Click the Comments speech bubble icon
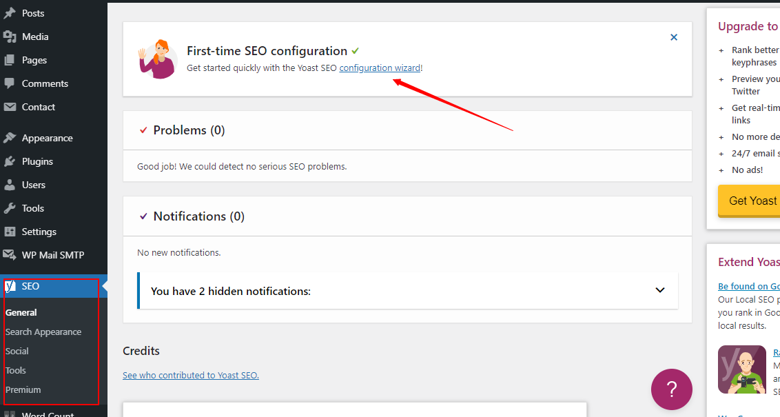The image size is (780, 417). point(10,83)
